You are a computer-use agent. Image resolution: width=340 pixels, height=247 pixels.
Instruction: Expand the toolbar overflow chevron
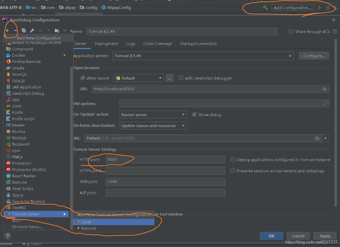point(65,30)
